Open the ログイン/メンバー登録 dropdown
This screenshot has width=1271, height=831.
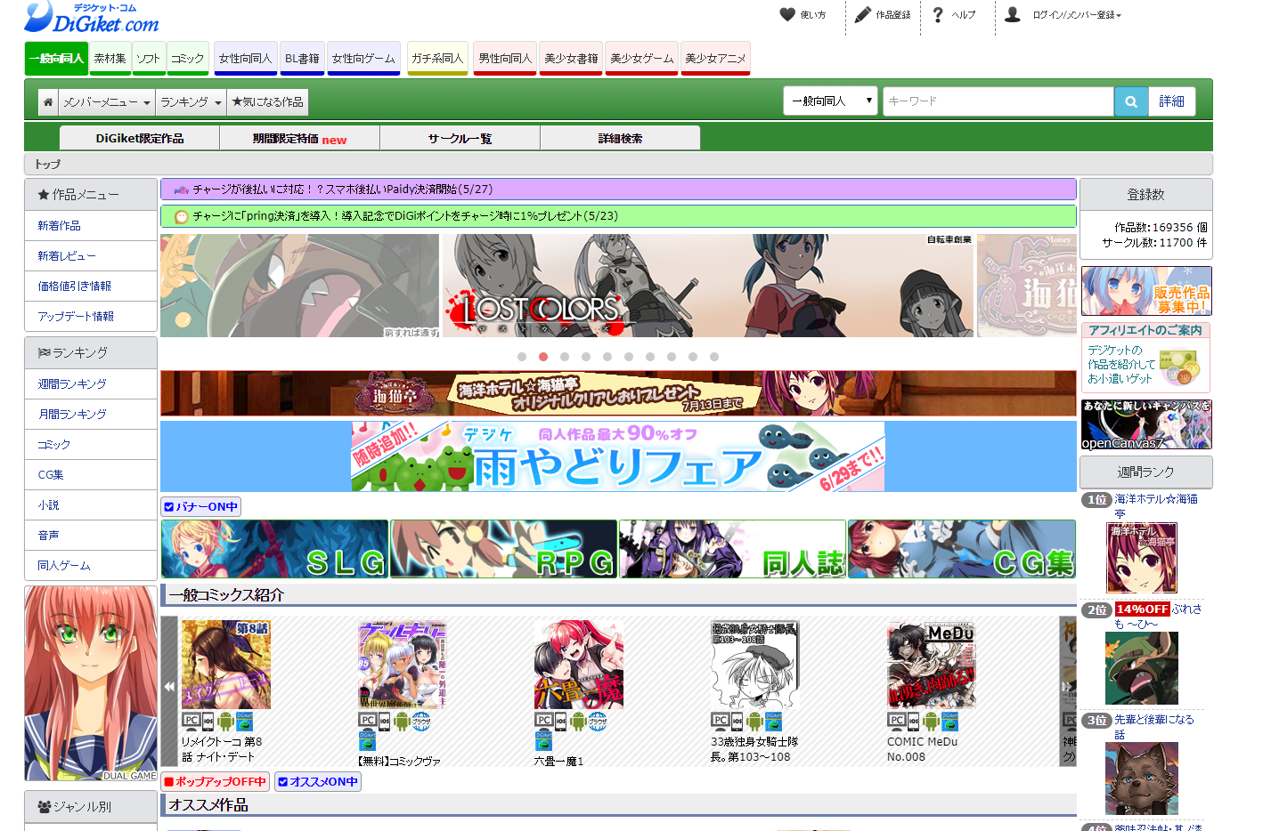[1077, 15]
